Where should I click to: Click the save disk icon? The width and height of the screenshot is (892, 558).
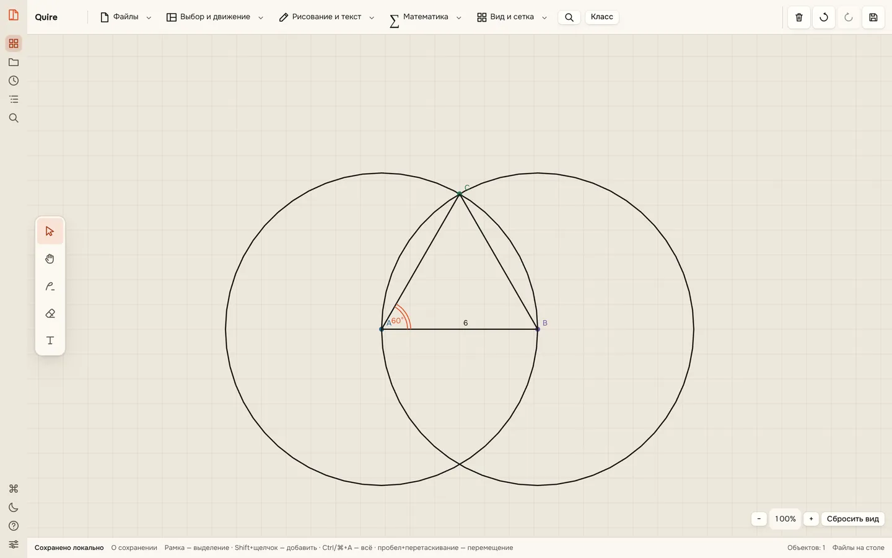tap(873, 17)
